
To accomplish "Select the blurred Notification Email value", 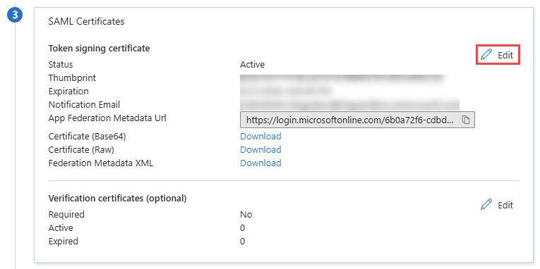I will coord(349,104).
